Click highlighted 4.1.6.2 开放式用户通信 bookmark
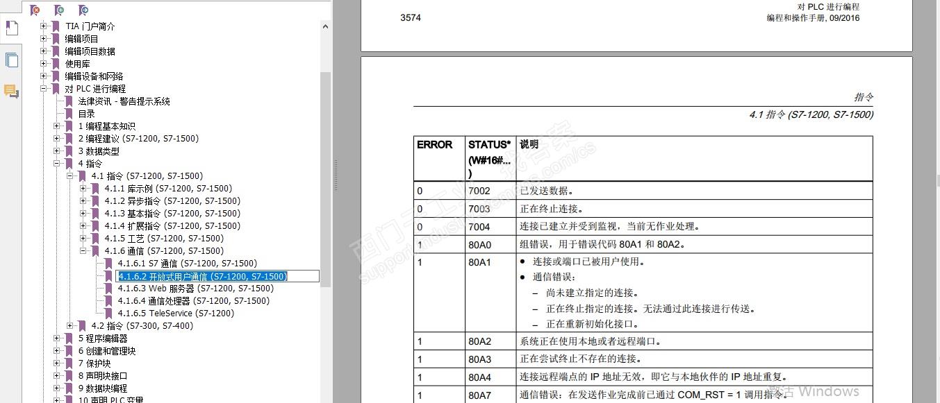 point(202,276)
